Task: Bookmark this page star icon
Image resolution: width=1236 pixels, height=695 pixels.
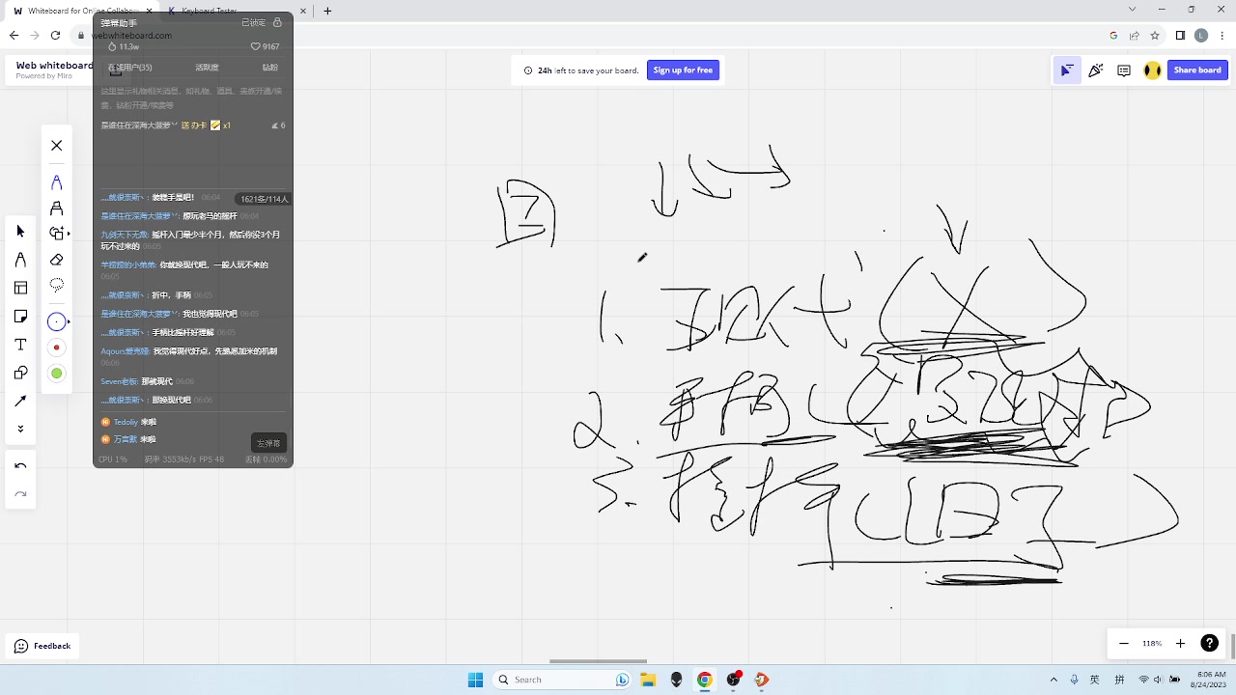Action: point(1155,36)
